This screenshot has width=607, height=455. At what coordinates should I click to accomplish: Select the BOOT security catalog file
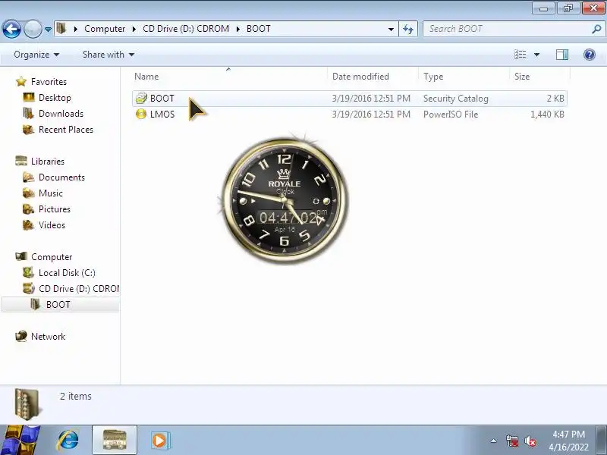(x=350, y=99)
